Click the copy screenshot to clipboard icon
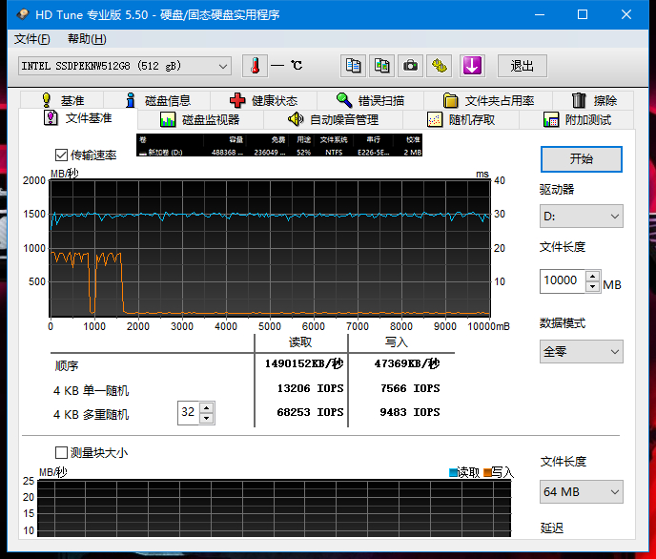This screenshot has width=656, height=559. tap(381, 66)
